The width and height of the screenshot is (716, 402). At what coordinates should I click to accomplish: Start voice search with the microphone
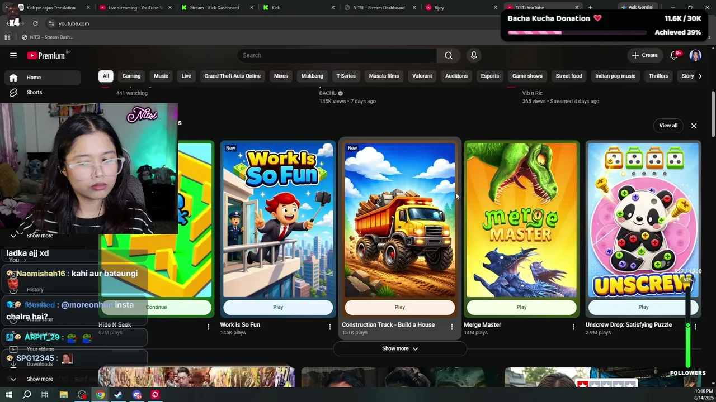click(474, 55)
